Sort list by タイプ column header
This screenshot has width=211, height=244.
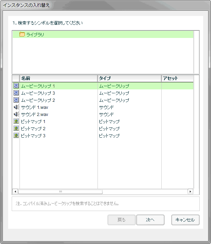(x=129, y=78)
